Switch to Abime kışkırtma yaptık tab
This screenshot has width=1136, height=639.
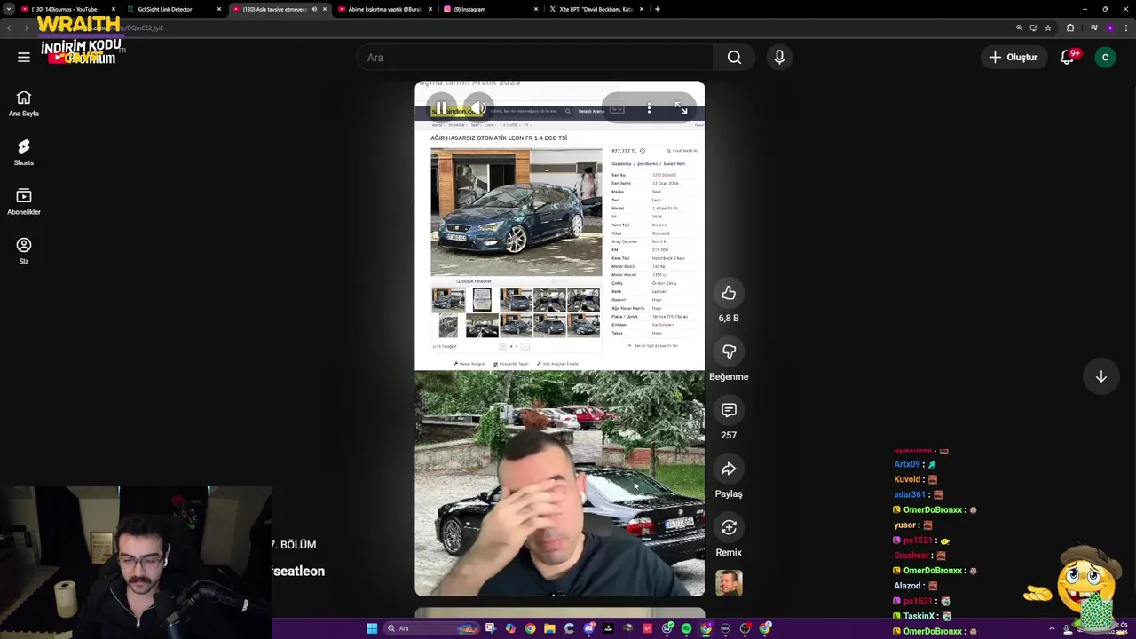click(384, 9)
